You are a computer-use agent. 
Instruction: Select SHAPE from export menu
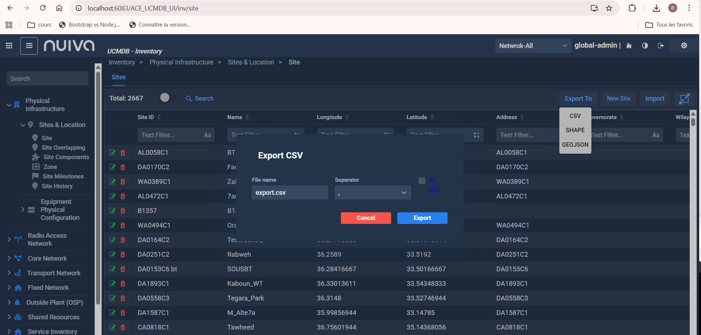coord(575,130)
